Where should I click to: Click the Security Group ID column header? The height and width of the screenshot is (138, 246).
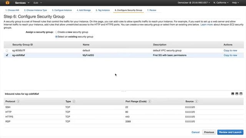23,45
